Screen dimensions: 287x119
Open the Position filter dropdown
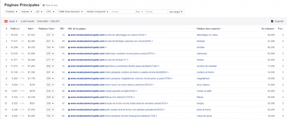click(x=12, y=12)
